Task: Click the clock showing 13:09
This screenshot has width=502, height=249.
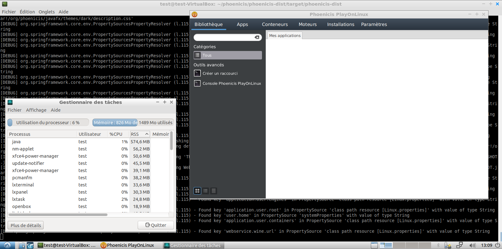Action: pyautogui.click(x=487, y=245)
